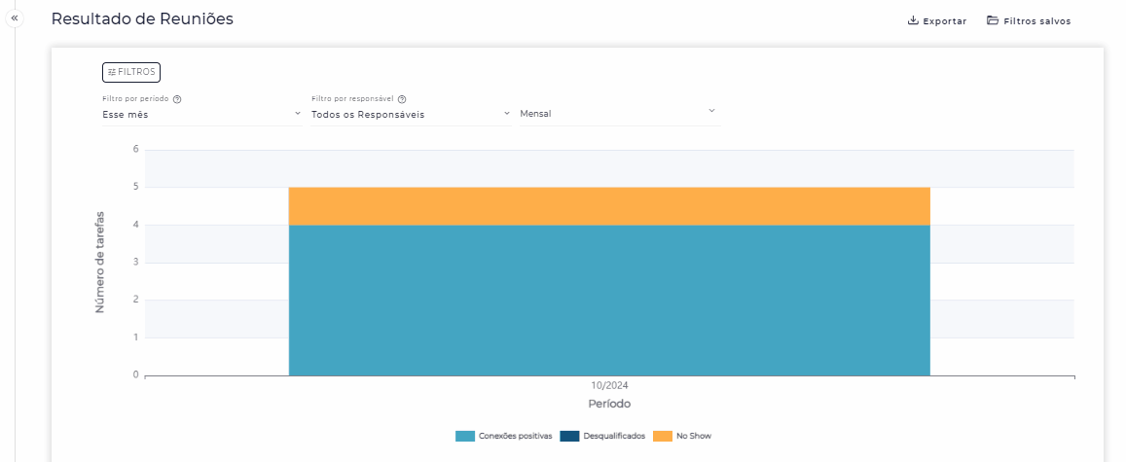This screenshot has width=1126, height=462.
Task: Click the orange No Show legend swatch
Action: pyautogui.click(x=662, y=436)
